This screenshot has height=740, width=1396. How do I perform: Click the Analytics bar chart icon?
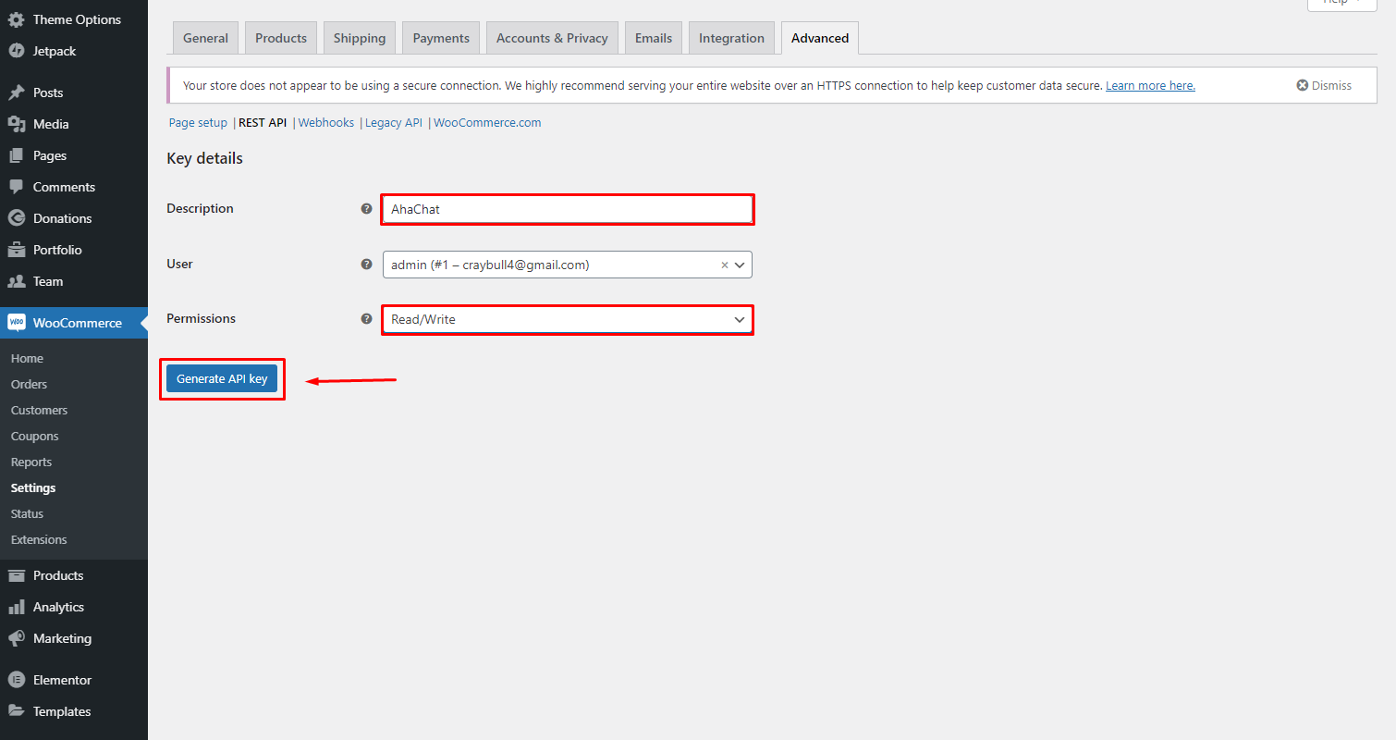[17, 607]
